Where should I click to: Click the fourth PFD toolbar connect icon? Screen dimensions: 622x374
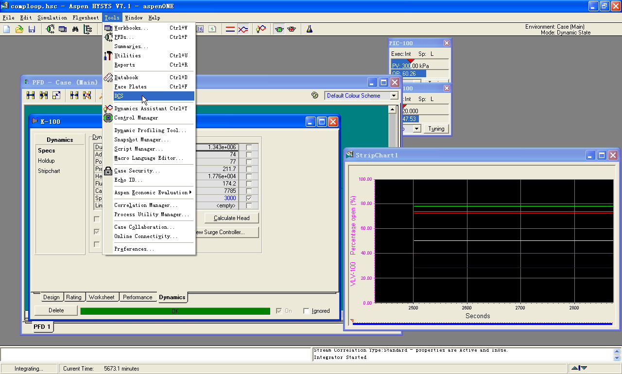coord(74,95)
